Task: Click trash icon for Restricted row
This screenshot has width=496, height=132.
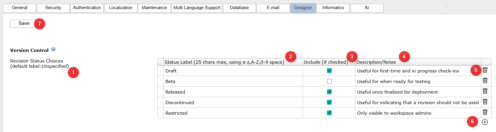Action: [x=485, y=112]
